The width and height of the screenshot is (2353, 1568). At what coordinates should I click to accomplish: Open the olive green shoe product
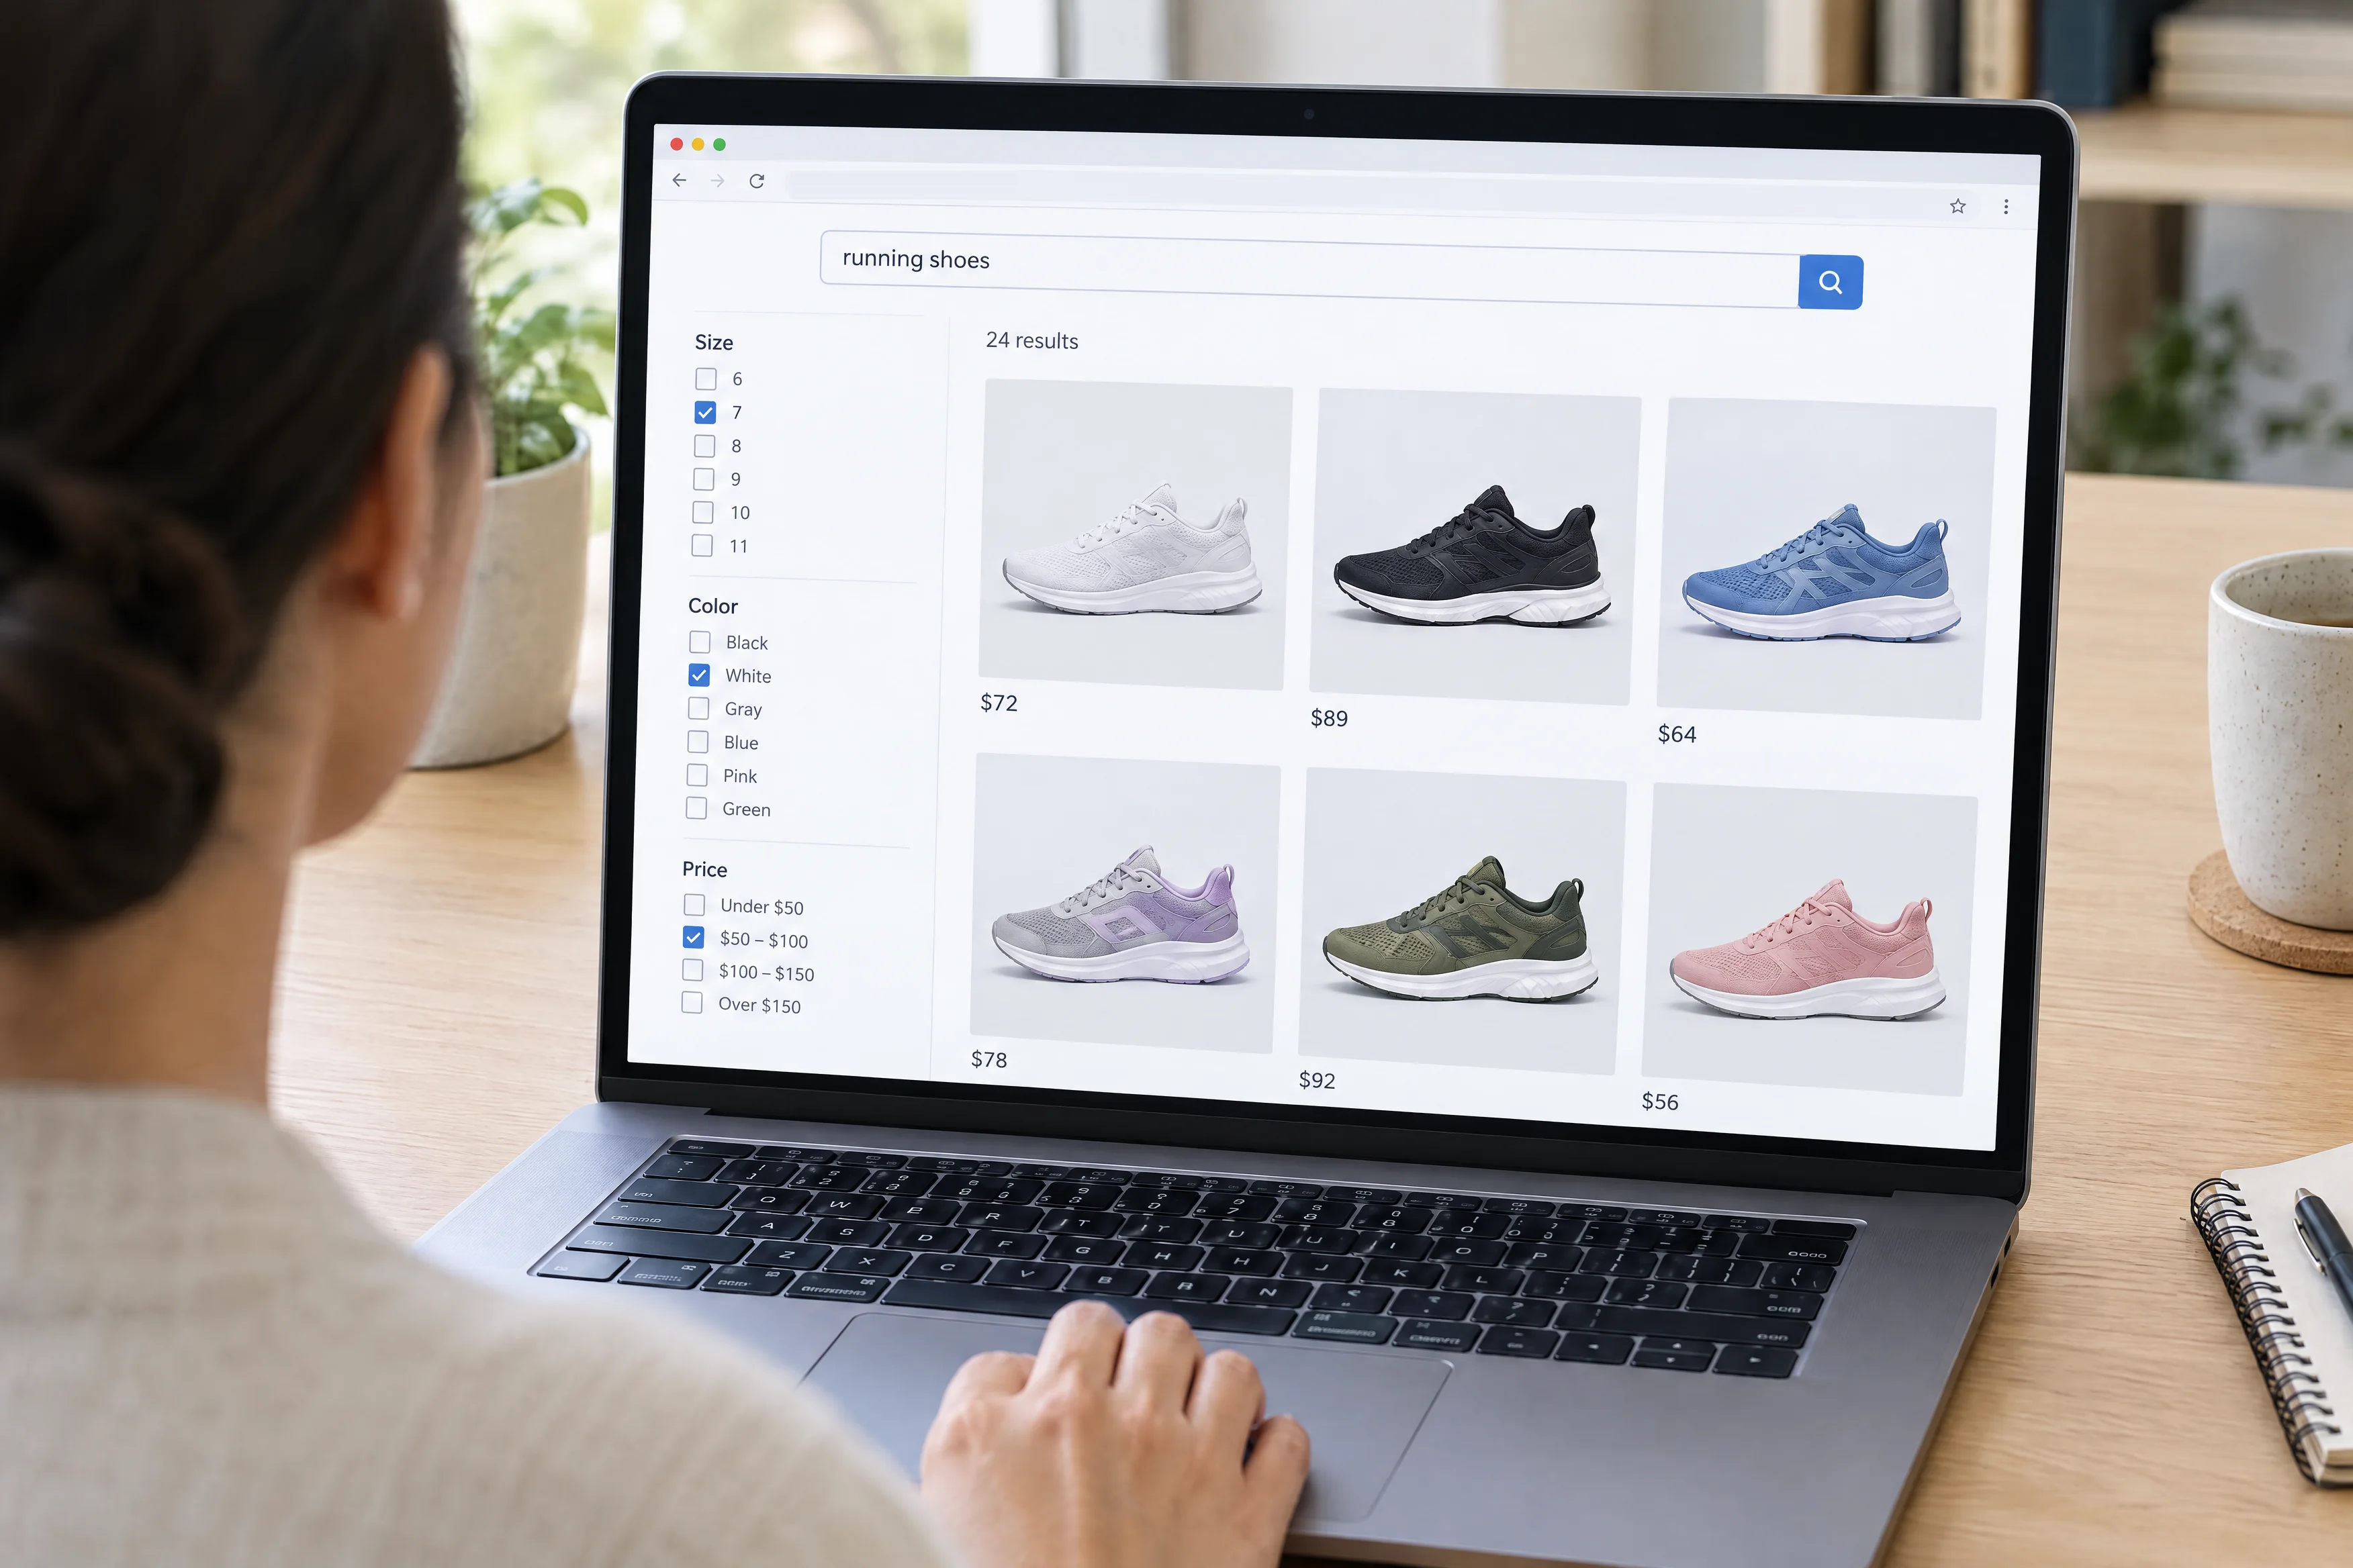[1462, 921]
